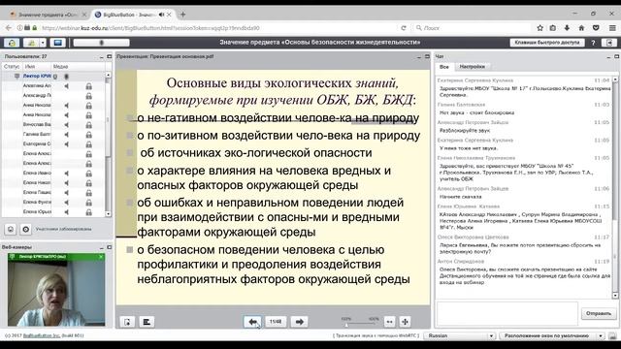Mute the BigBlueButton tab via speaker icon
Image resolution: width=621 pixels, height=349 pixels.
[x=161, y=15]
